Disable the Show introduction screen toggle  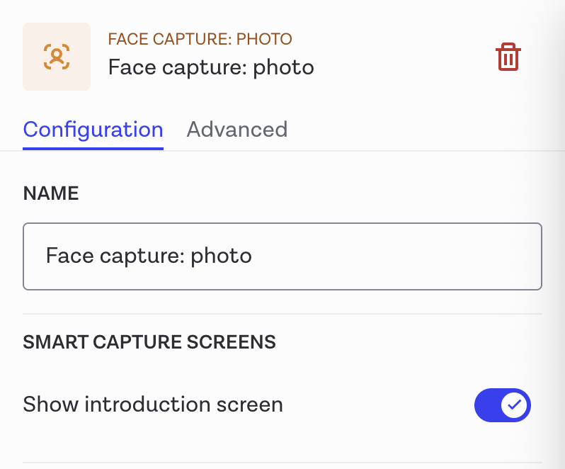pyautogui.click(x=502, y=405)
